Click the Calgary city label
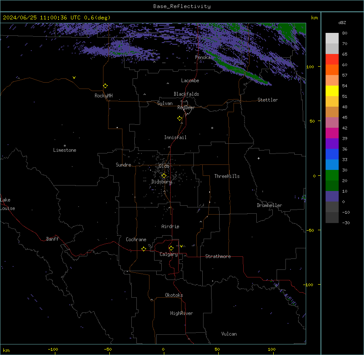Screen dimensions: 364x355 [168, 254]
